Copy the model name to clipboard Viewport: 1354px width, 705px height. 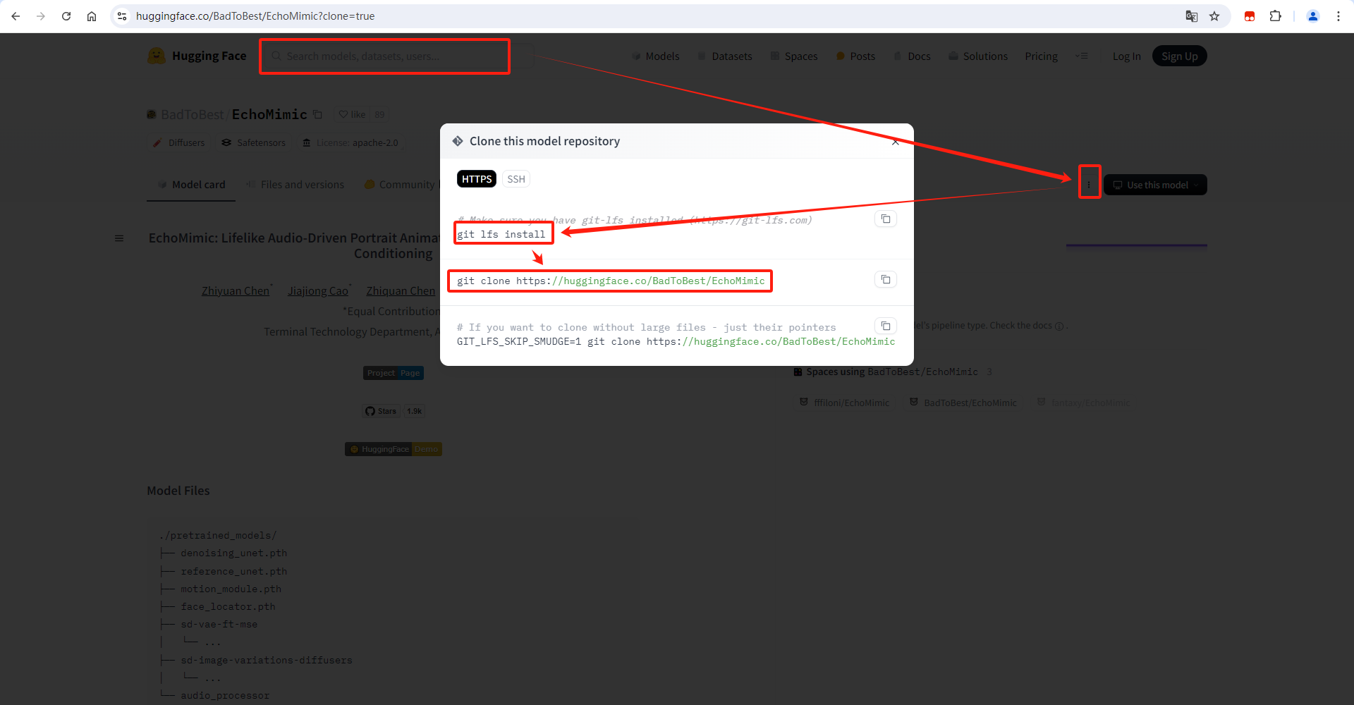(x=317, y=114)
